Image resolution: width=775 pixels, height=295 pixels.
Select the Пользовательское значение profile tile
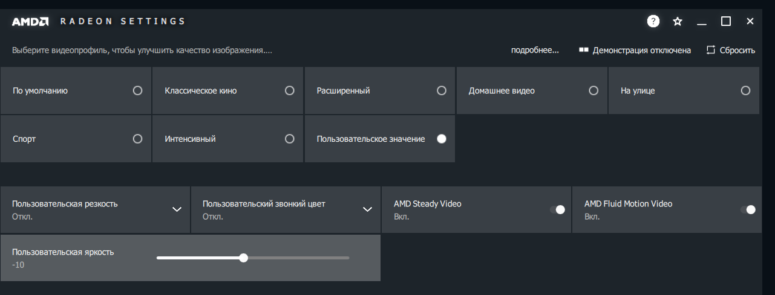click(x=379, y=139)
